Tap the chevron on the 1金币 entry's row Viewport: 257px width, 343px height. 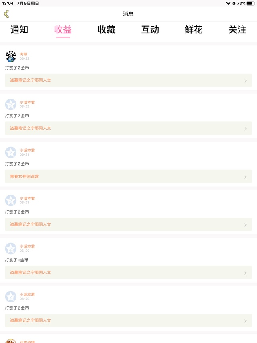[x=245, y=273]
